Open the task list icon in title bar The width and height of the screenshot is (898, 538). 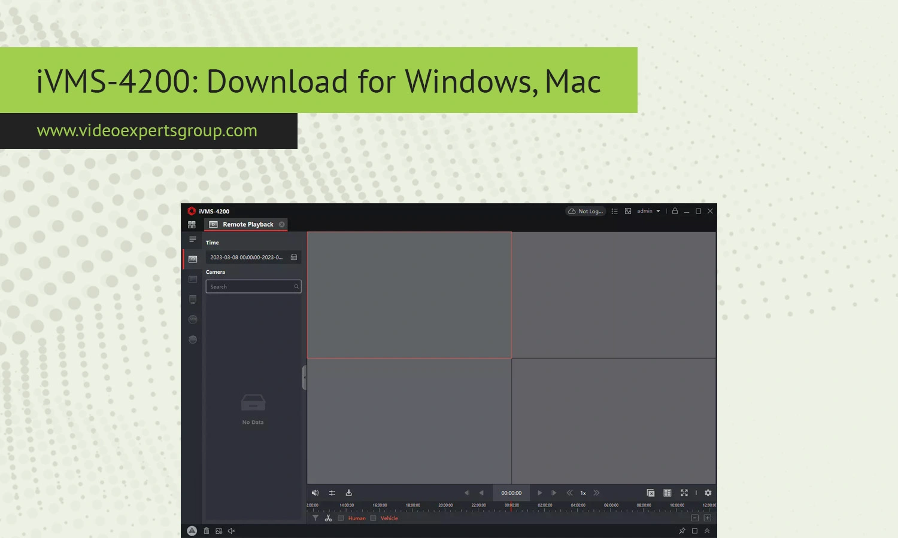coord(614,211)
